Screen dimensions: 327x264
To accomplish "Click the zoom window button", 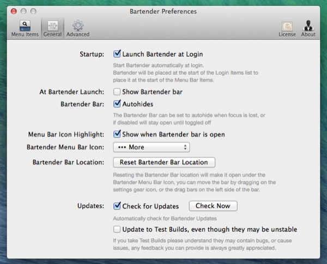I will click(33, 11).
